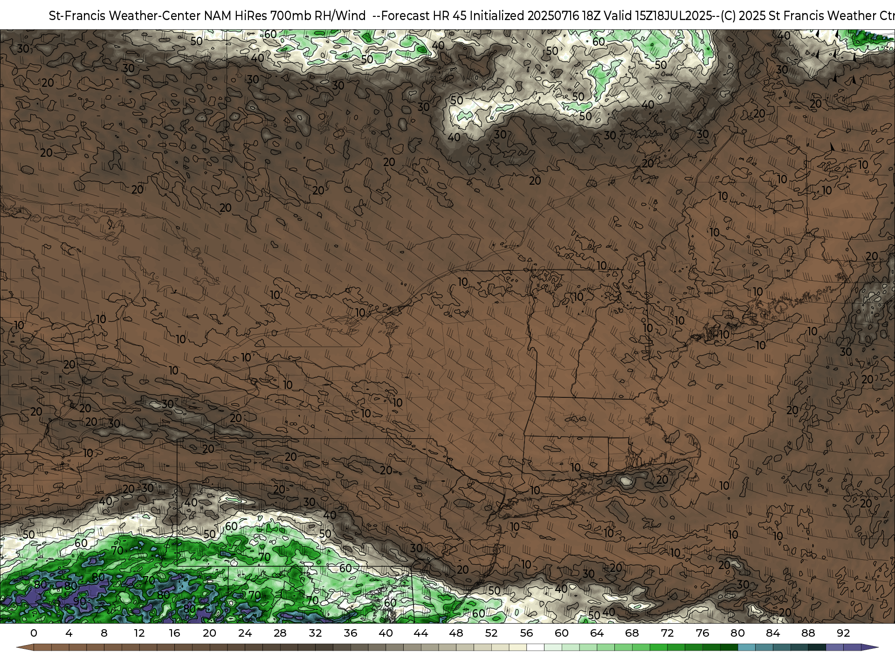Click the 'St-Francis Weather-Center' title text
895x653 pixels.
125,16
